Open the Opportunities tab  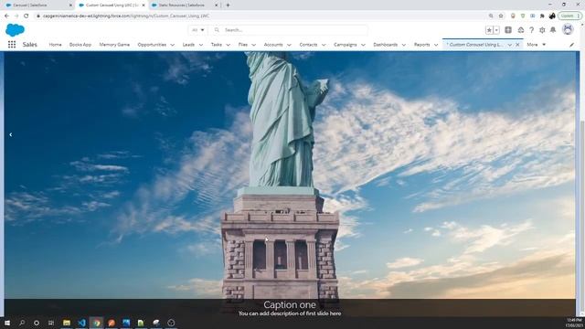click(152, 45)
